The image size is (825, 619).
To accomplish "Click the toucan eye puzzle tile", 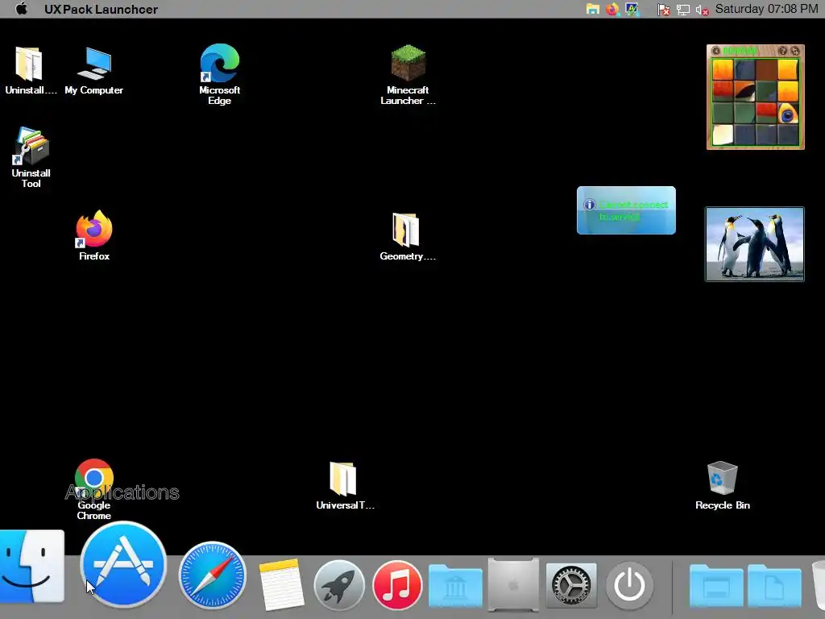I will (788, 114).
